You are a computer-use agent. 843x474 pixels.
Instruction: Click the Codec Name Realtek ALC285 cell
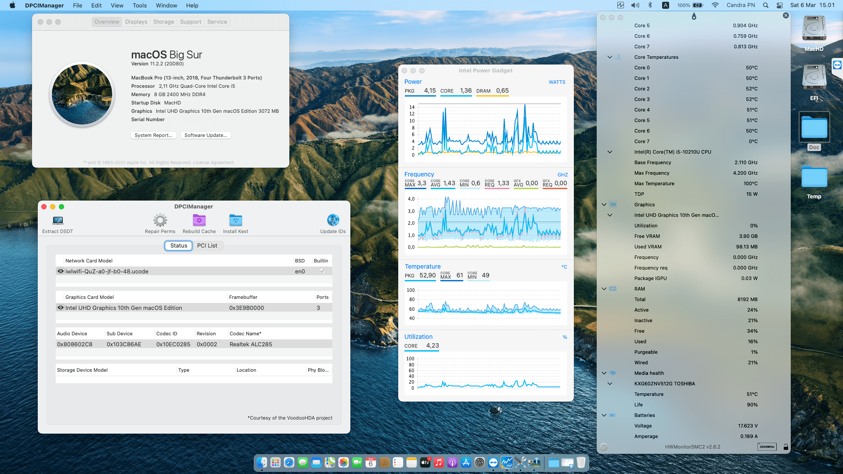(251, 345)
